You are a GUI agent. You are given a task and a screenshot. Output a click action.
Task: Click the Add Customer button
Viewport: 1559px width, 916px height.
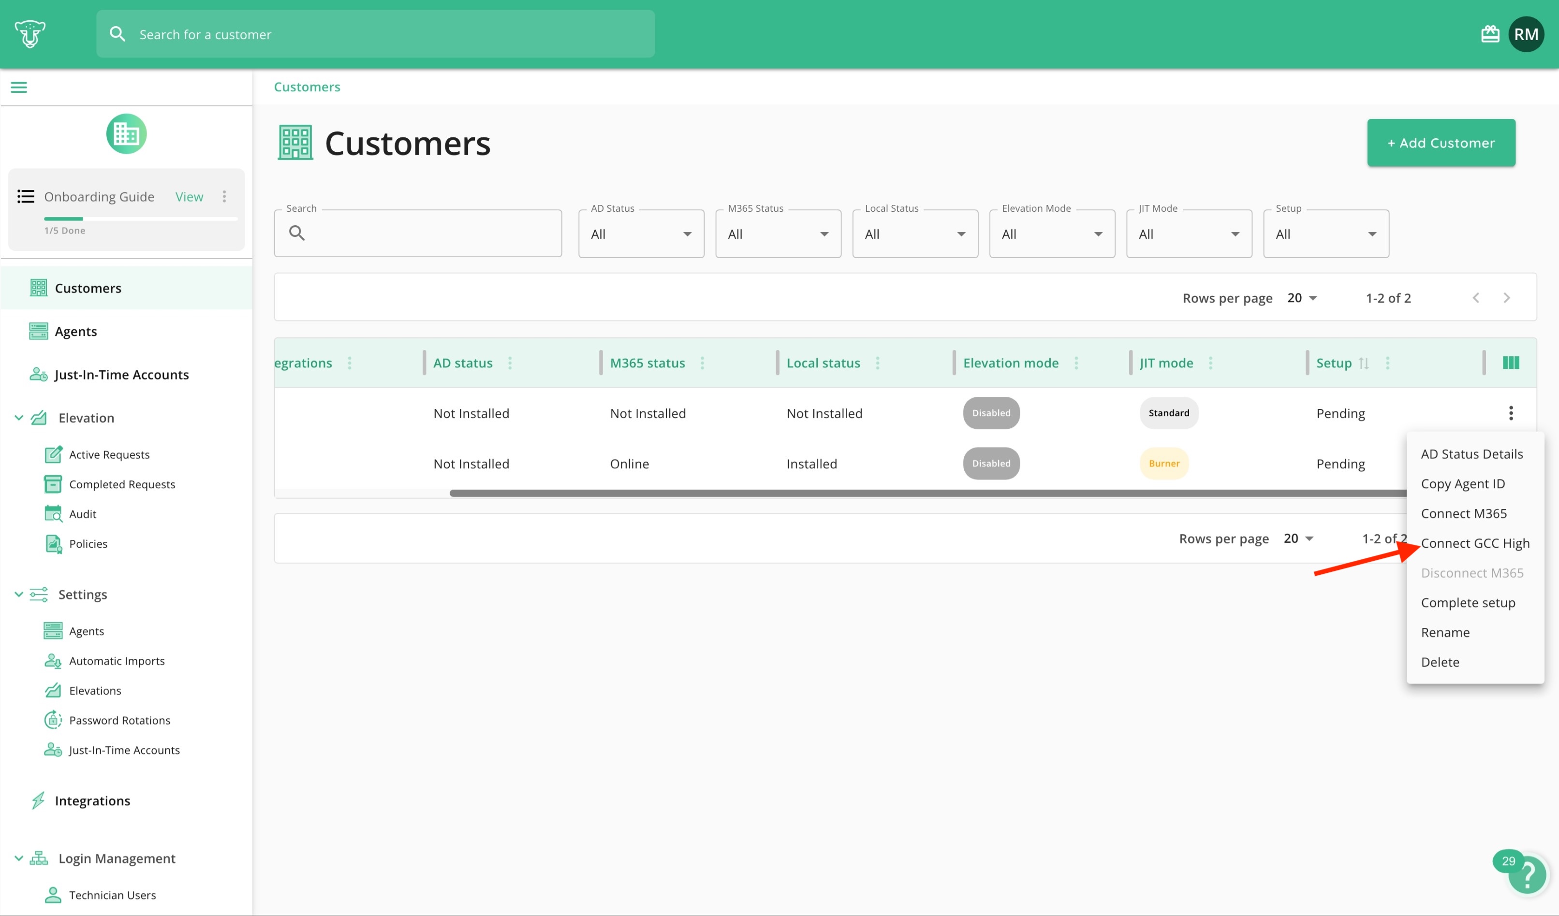coord(1441,143)
